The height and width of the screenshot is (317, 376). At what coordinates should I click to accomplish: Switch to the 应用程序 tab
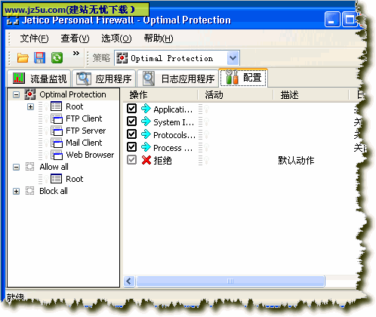tap(104, 78)
